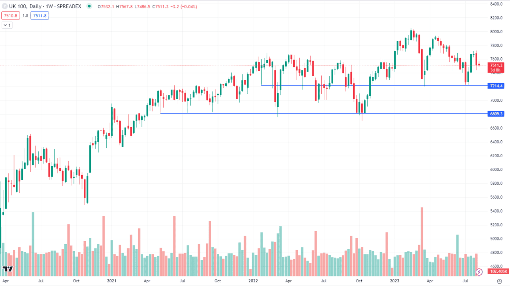The width and height of the screenshot is (510, 287).
Task: Click the 2021 marker on time axis
Action: click(x=111, y=281)
